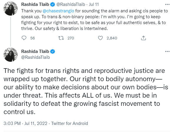Click the Twitter for Android source link
This screenshot has width=174, height=132.
point(69,123)
